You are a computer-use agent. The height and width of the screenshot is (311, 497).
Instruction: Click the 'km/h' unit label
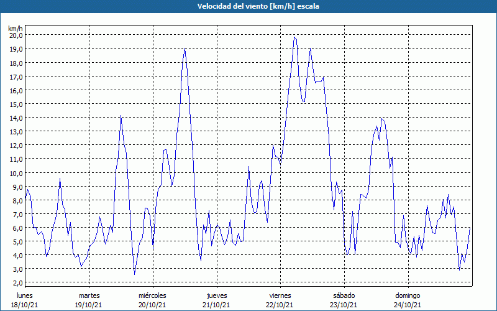click(x=16, y=29)
